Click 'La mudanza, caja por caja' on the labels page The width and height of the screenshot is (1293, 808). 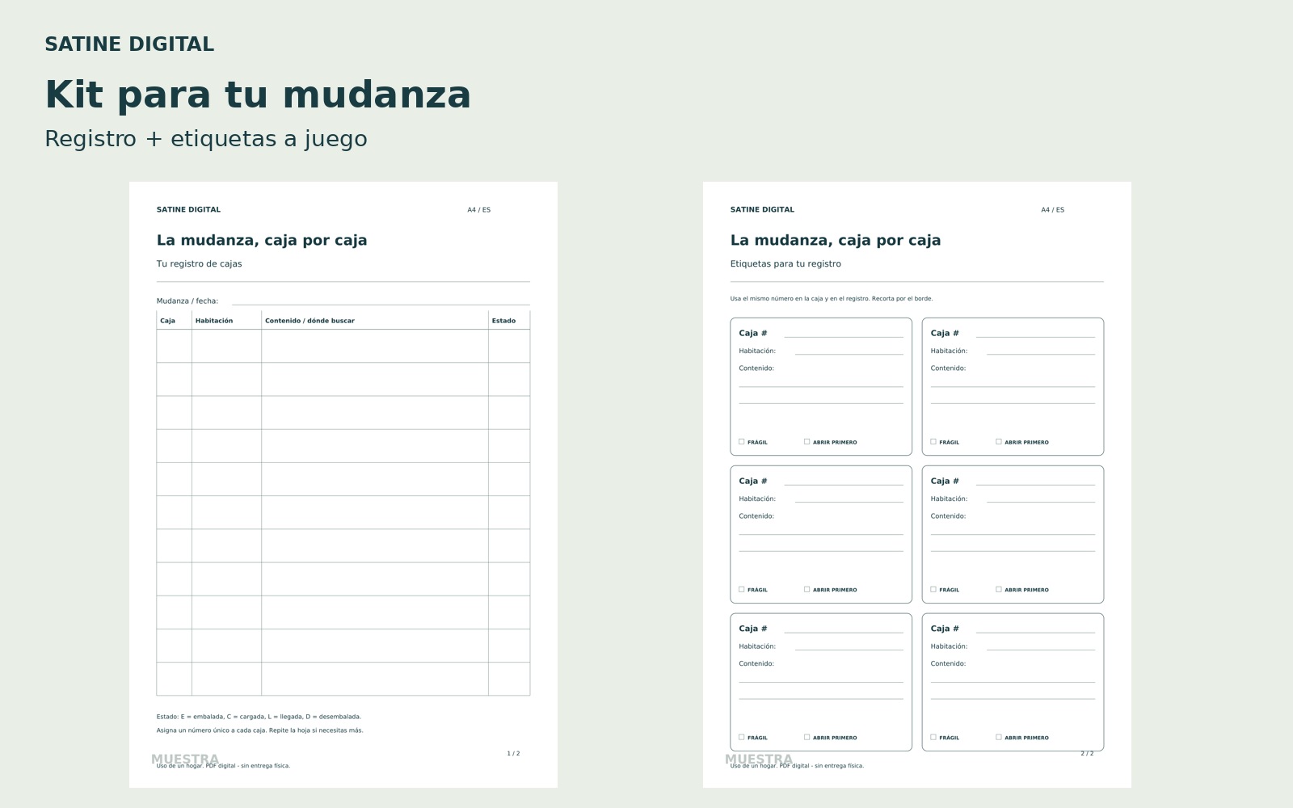(836, 240)
